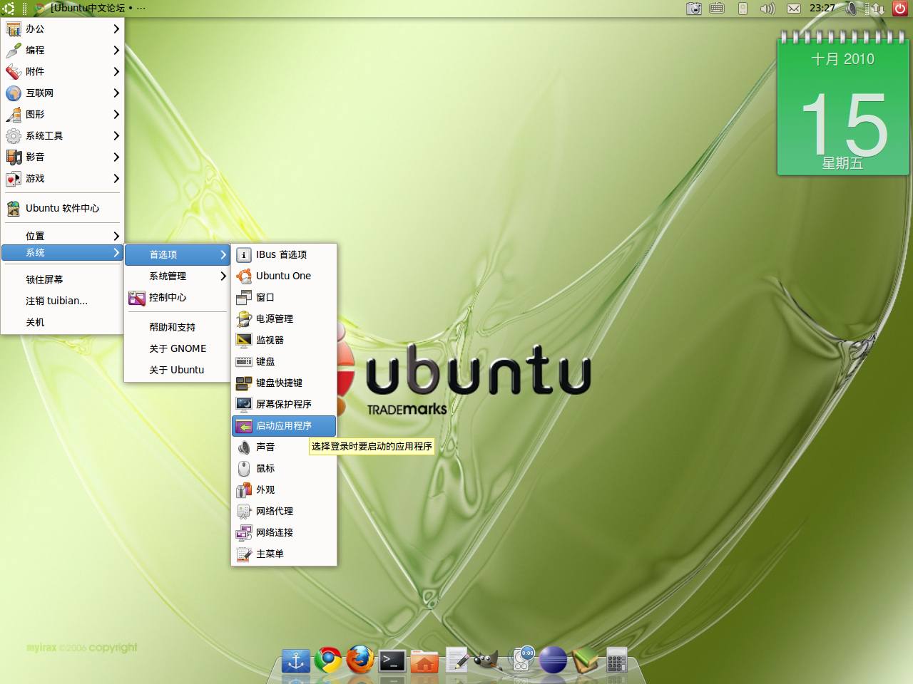Open Firefox from the dock
This screenshot has height=684, width=913.
pos(360,659)
